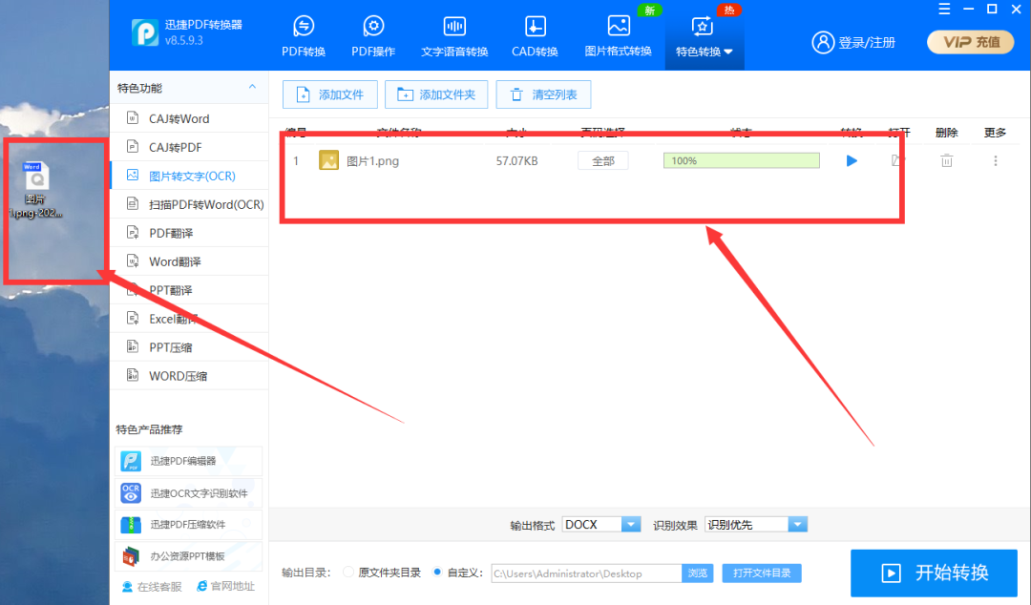Click the 打开文件目录 button
1031x605 pixels.
point(762,574)
